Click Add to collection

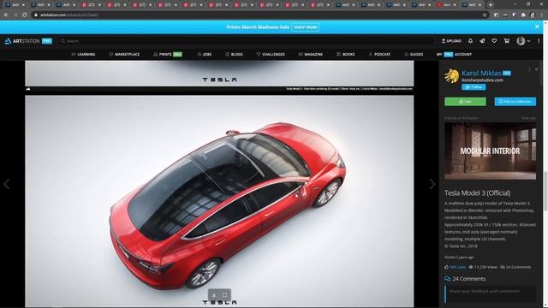[x=515, y=101]
